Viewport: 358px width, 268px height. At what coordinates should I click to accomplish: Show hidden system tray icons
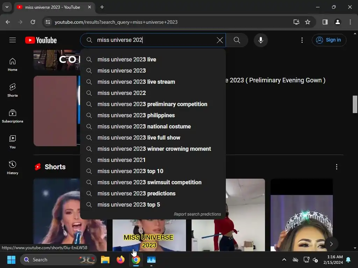(284, 260)
